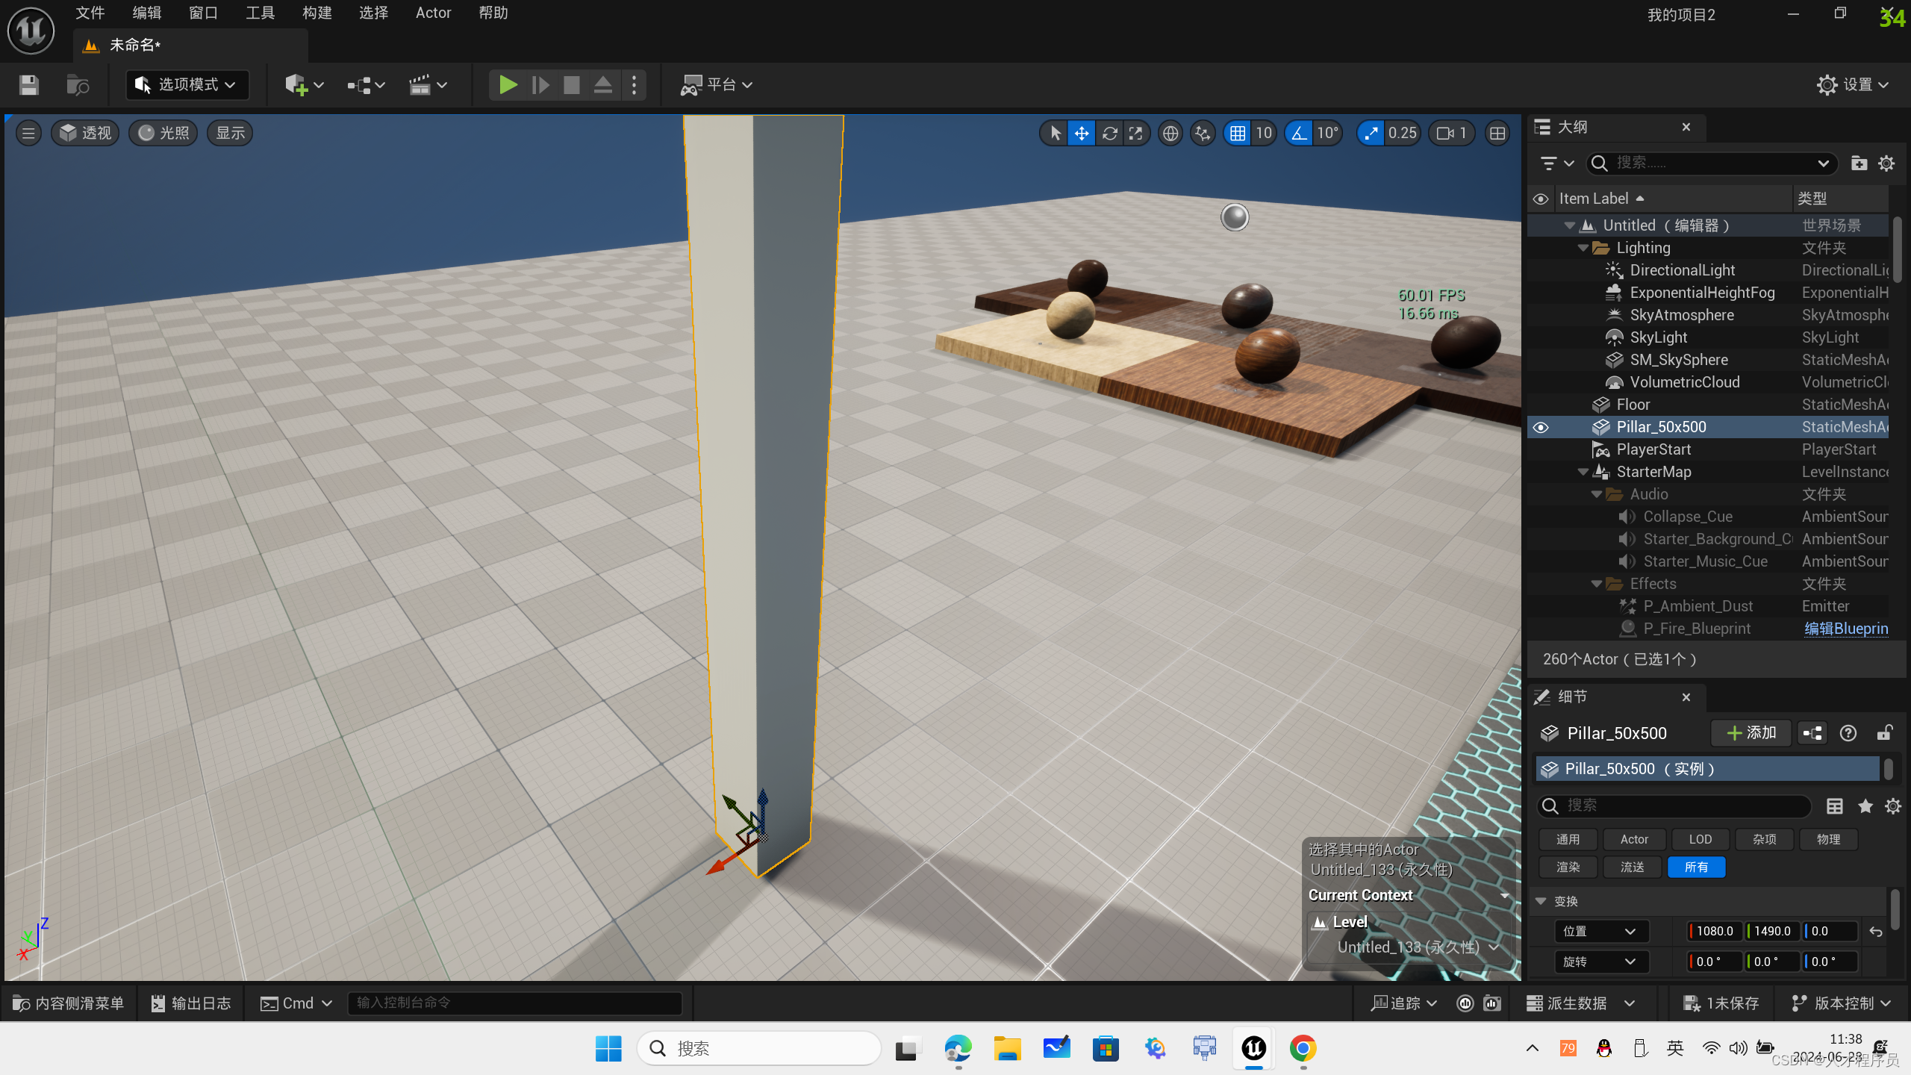The width and height of the screenshot is (1911, 1075).
Task: Click the outliner settings gear
Action: click(1886, 163)
